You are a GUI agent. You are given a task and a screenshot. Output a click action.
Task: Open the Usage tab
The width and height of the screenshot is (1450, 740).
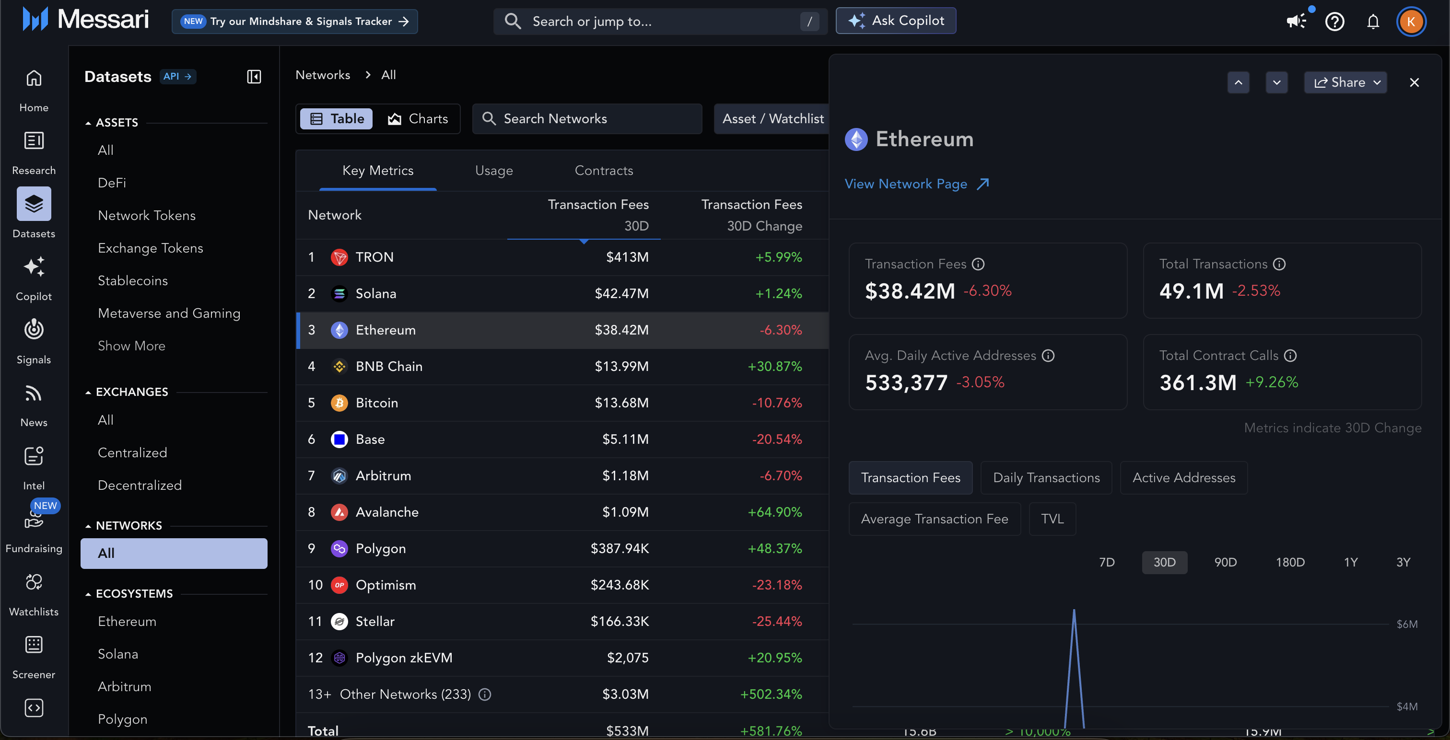(x=494, y=171)
